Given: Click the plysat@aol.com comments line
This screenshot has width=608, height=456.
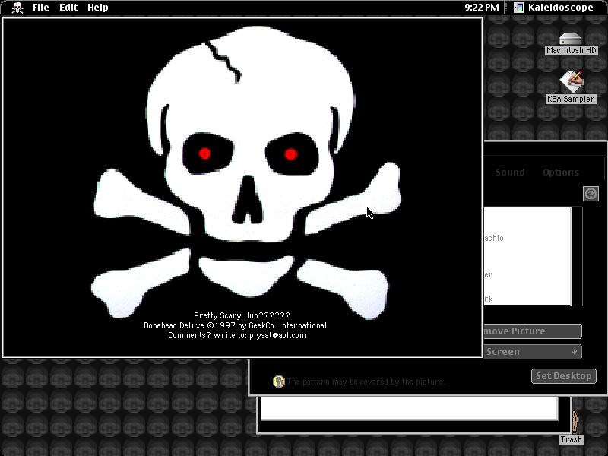Looking at the screenshot, I should (x=237, y=335).
